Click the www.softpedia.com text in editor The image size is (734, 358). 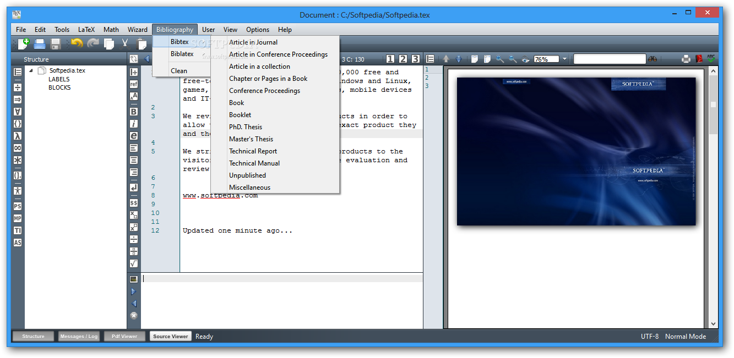220,195
